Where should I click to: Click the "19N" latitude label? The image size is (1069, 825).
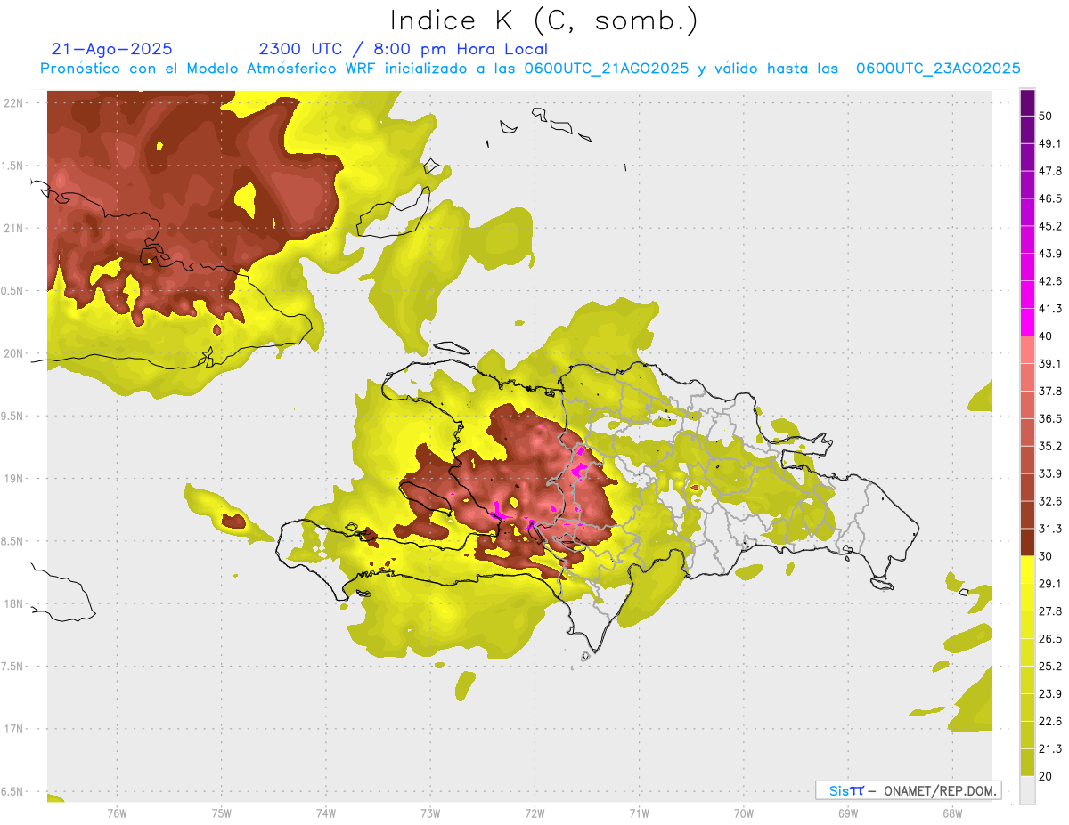[13, 479]
